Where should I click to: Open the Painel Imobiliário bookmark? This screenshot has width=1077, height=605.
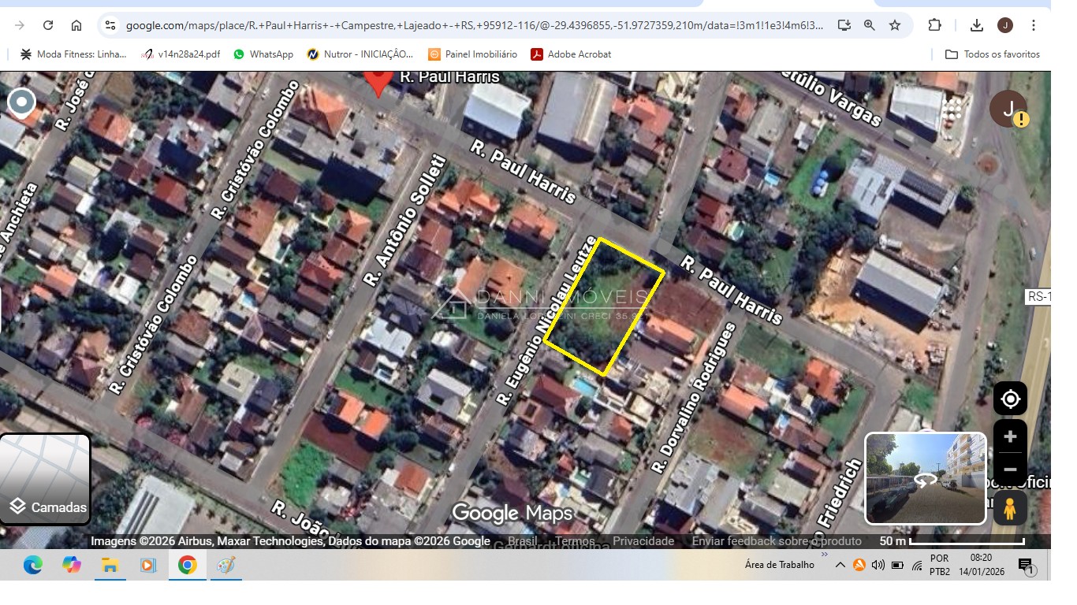coord(472,54)
